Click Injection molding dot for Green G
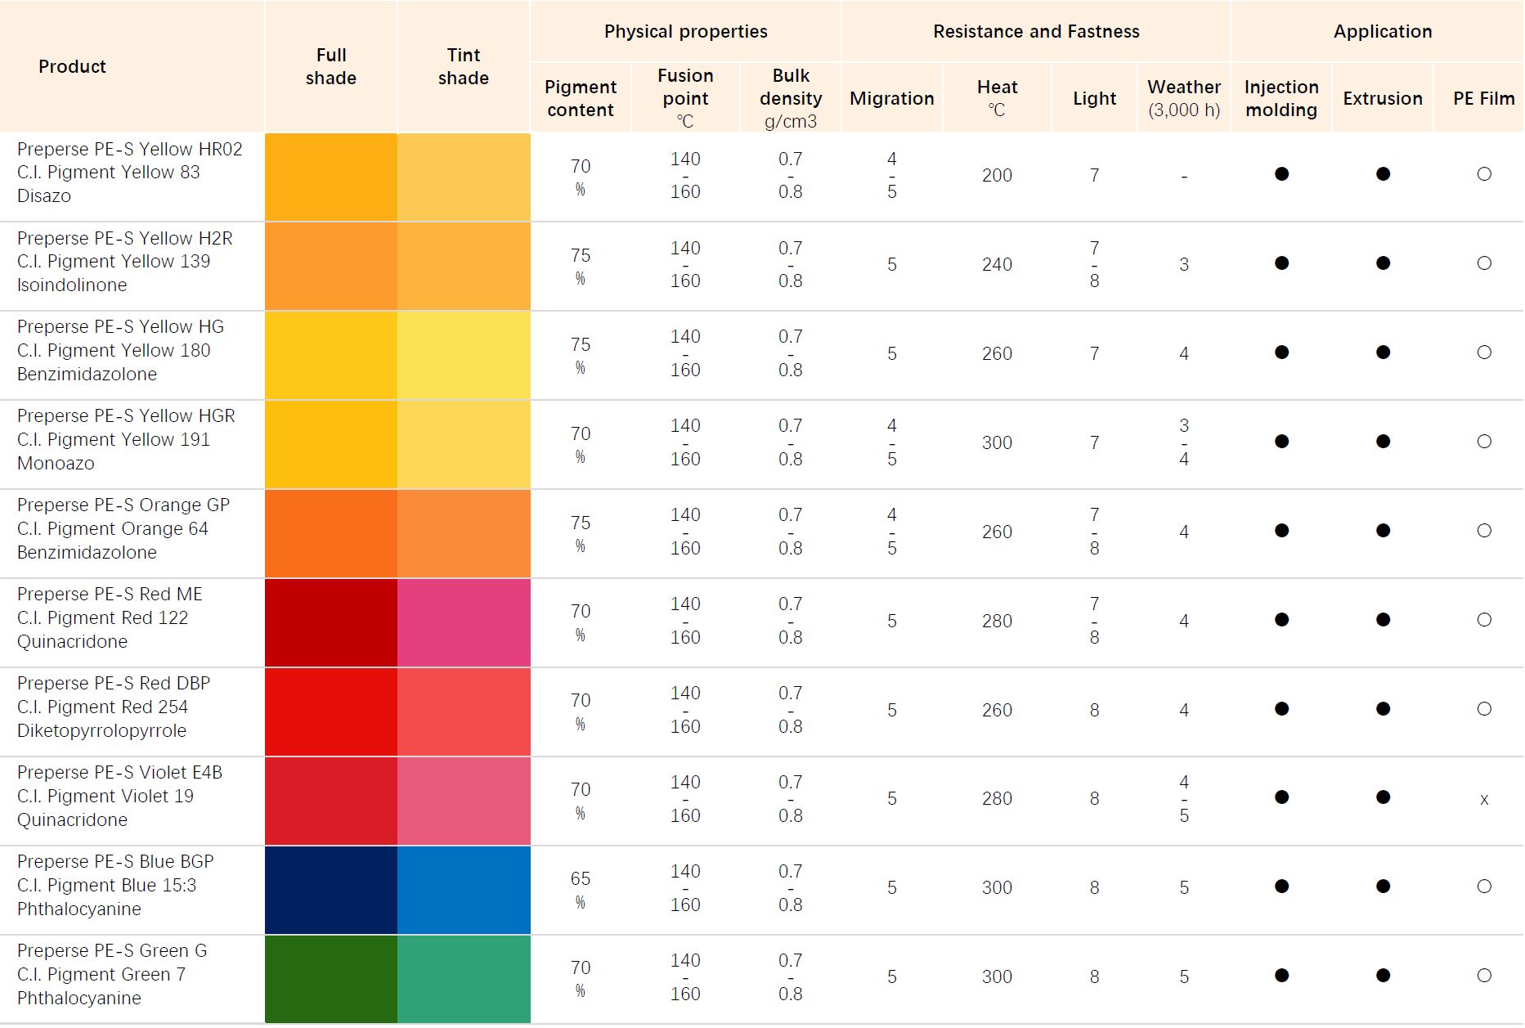 pyautogui.click(x=1281, y=976)
